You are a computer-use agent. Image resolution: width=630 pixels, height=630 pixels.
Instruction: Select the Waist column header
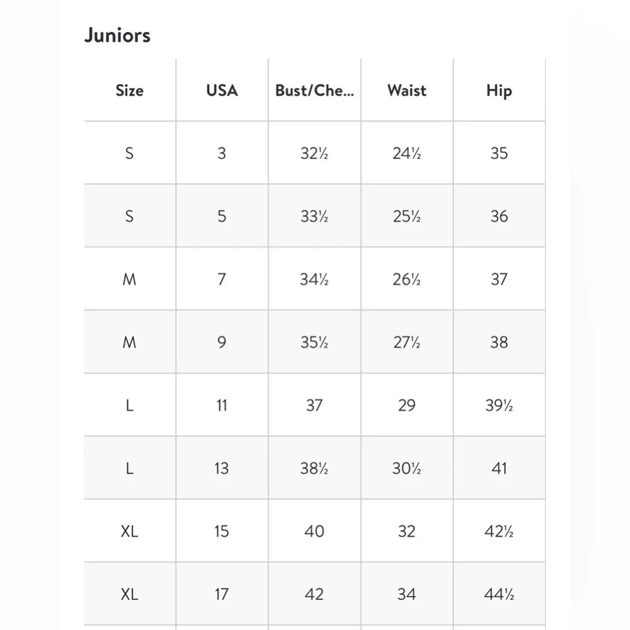pos(406,90)
